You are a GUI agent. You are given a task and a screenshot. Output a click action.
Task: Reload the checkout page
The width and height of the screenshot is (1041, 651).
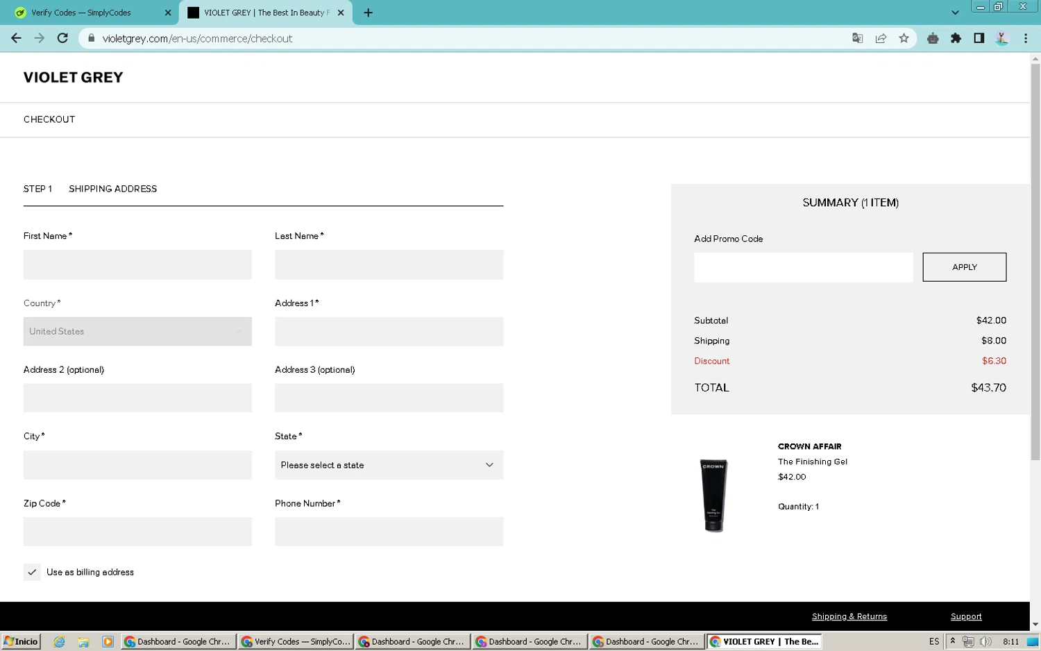point(62,38)
